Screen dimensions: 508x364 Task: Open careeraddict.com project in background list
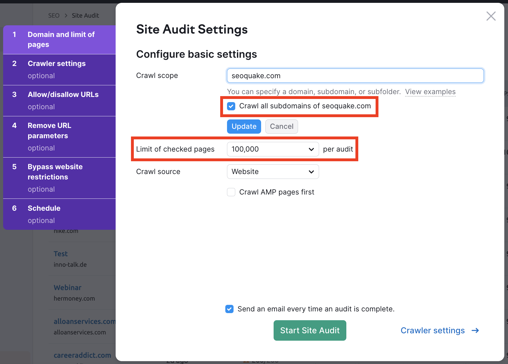click(x=82, y=355)
